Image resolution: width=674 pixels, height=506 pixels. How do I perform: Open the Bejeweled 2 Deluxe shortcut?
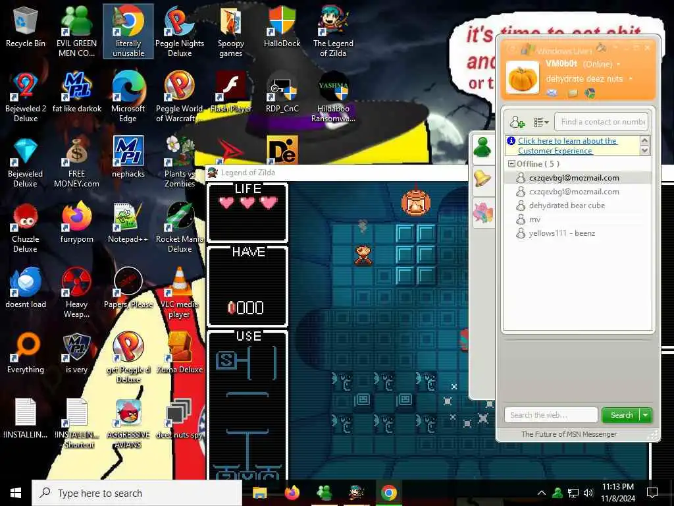(x=26, y=97)
